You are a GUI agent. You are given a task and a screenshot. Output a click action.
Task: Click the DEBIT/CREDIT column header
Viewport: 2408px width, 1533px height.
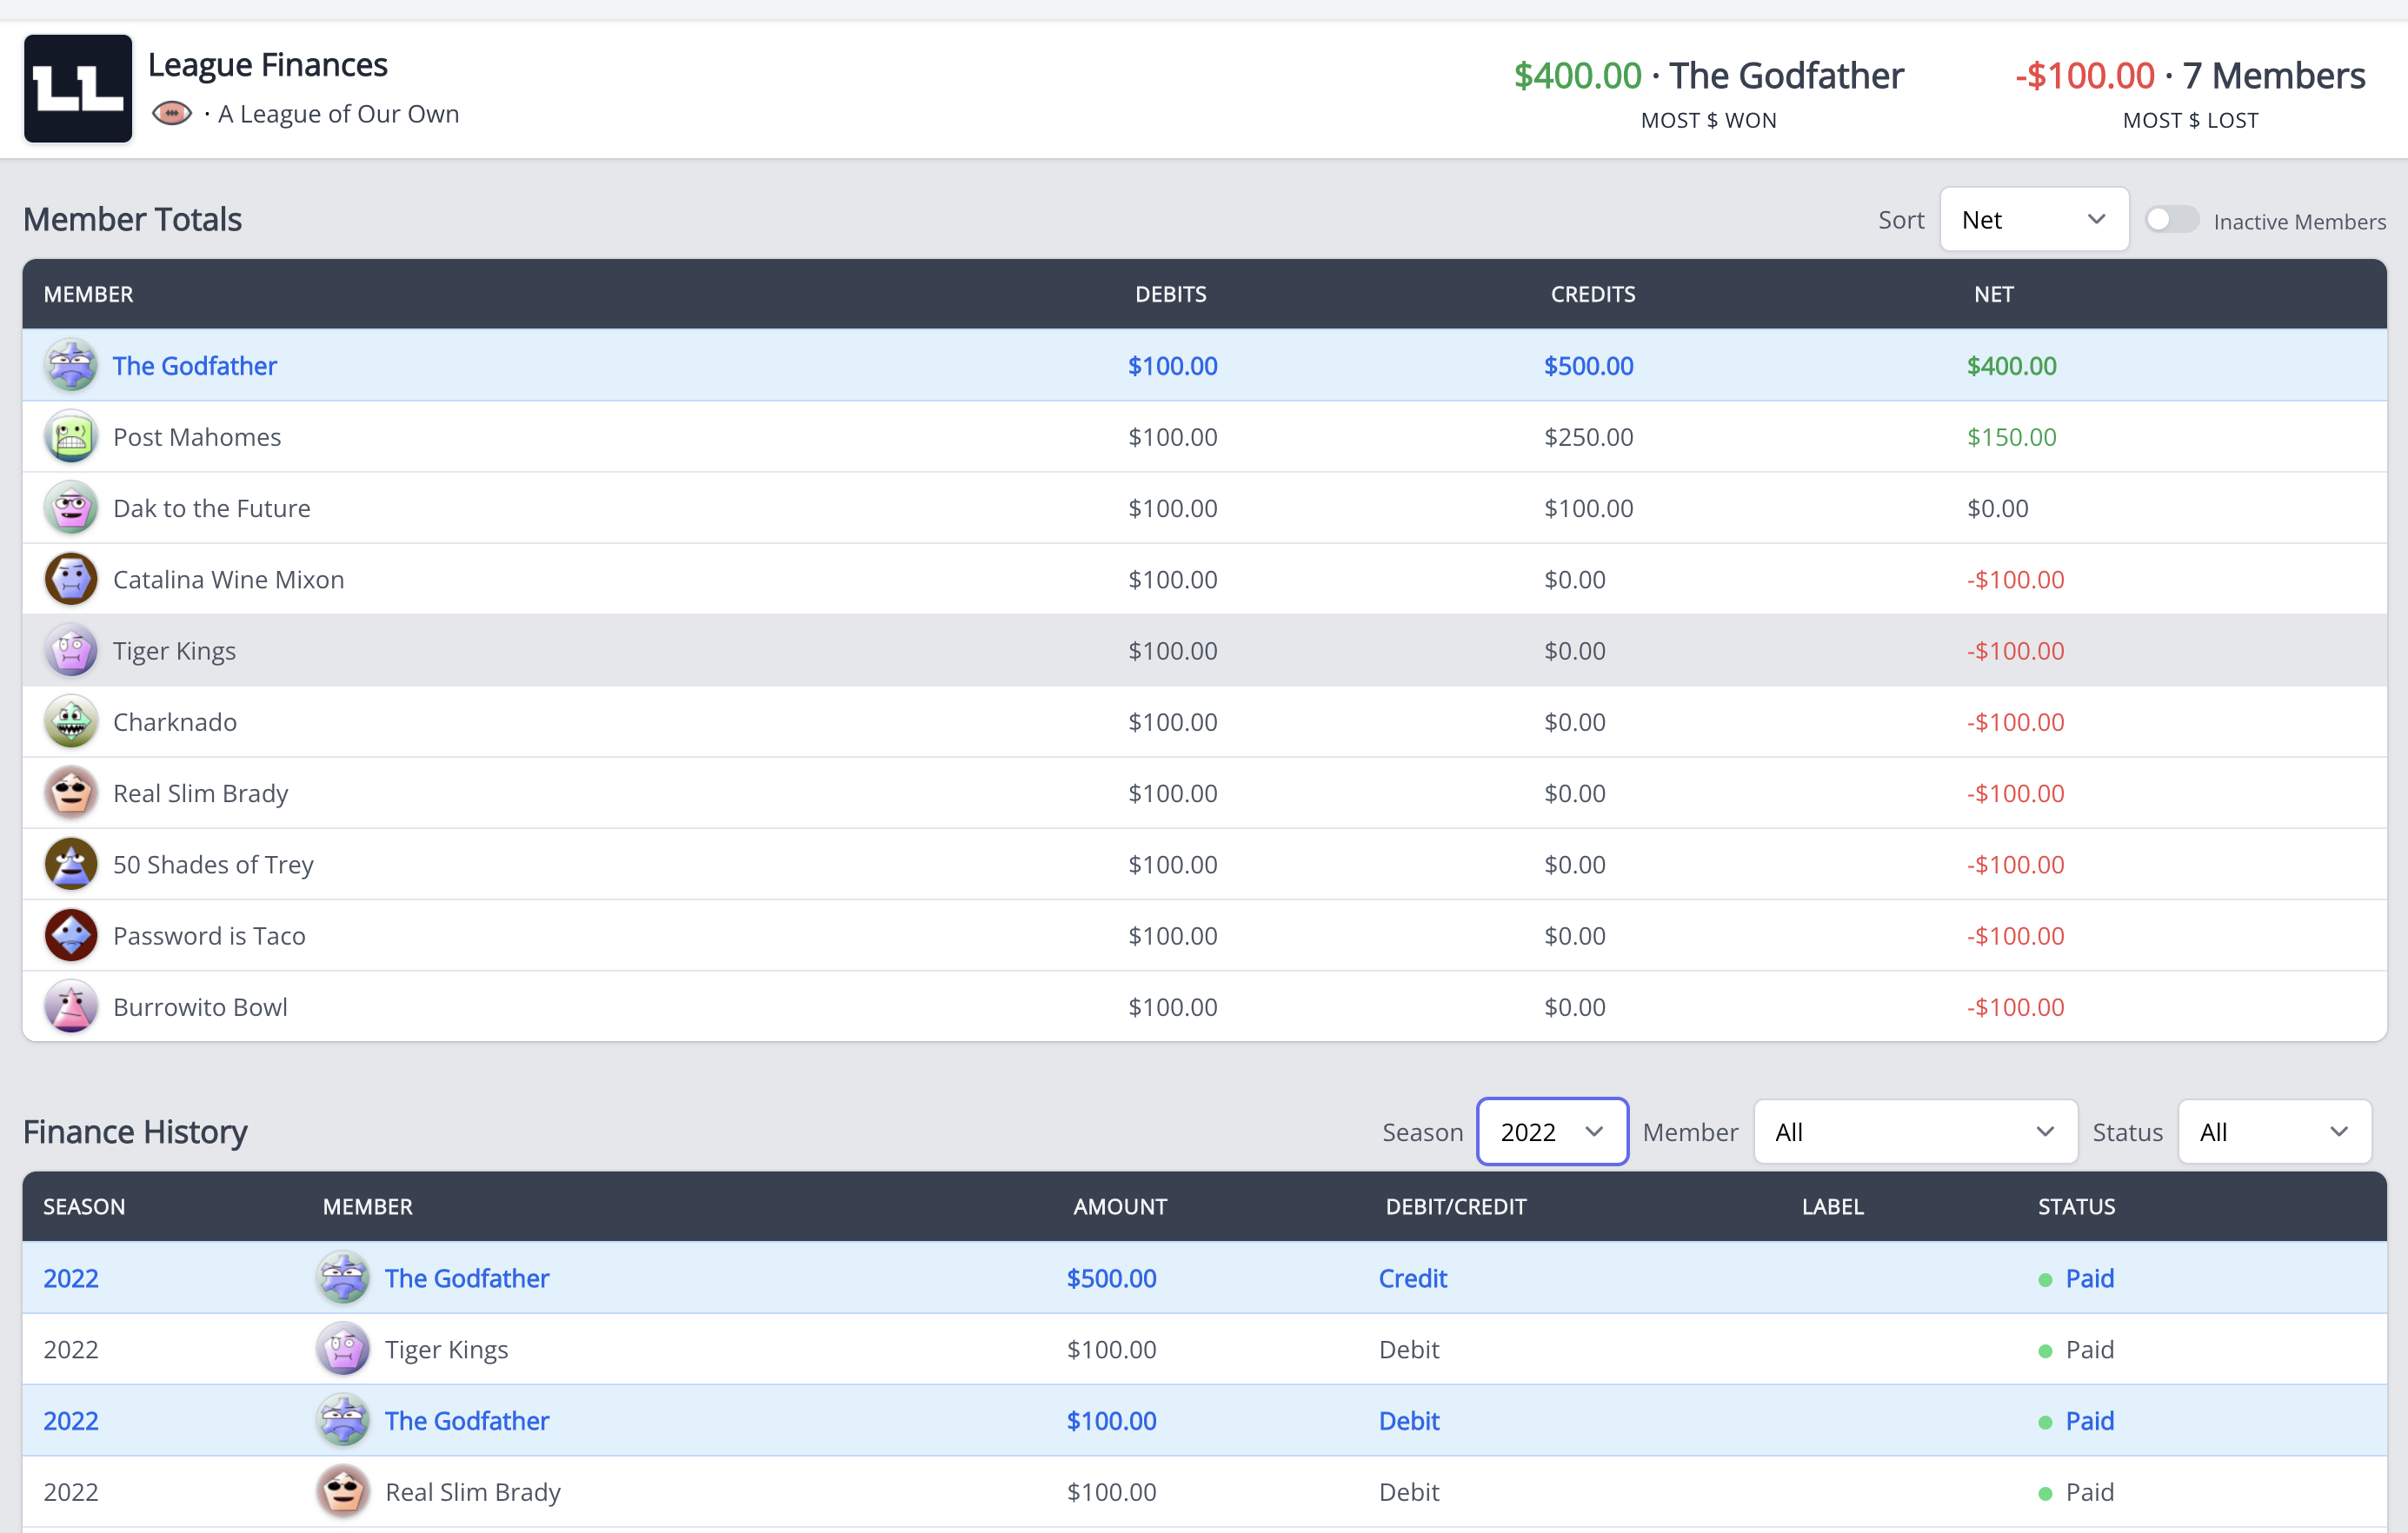[x=1456, y=1206]
